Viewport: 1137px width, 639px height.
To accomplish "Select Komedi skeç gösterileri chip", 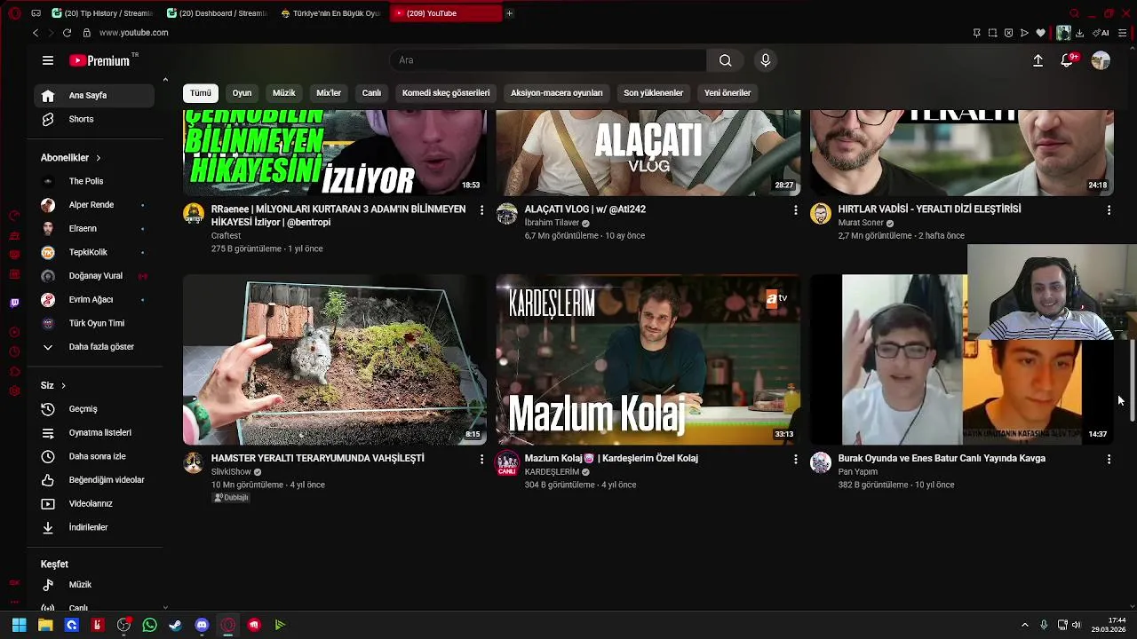I will (446, 93).
